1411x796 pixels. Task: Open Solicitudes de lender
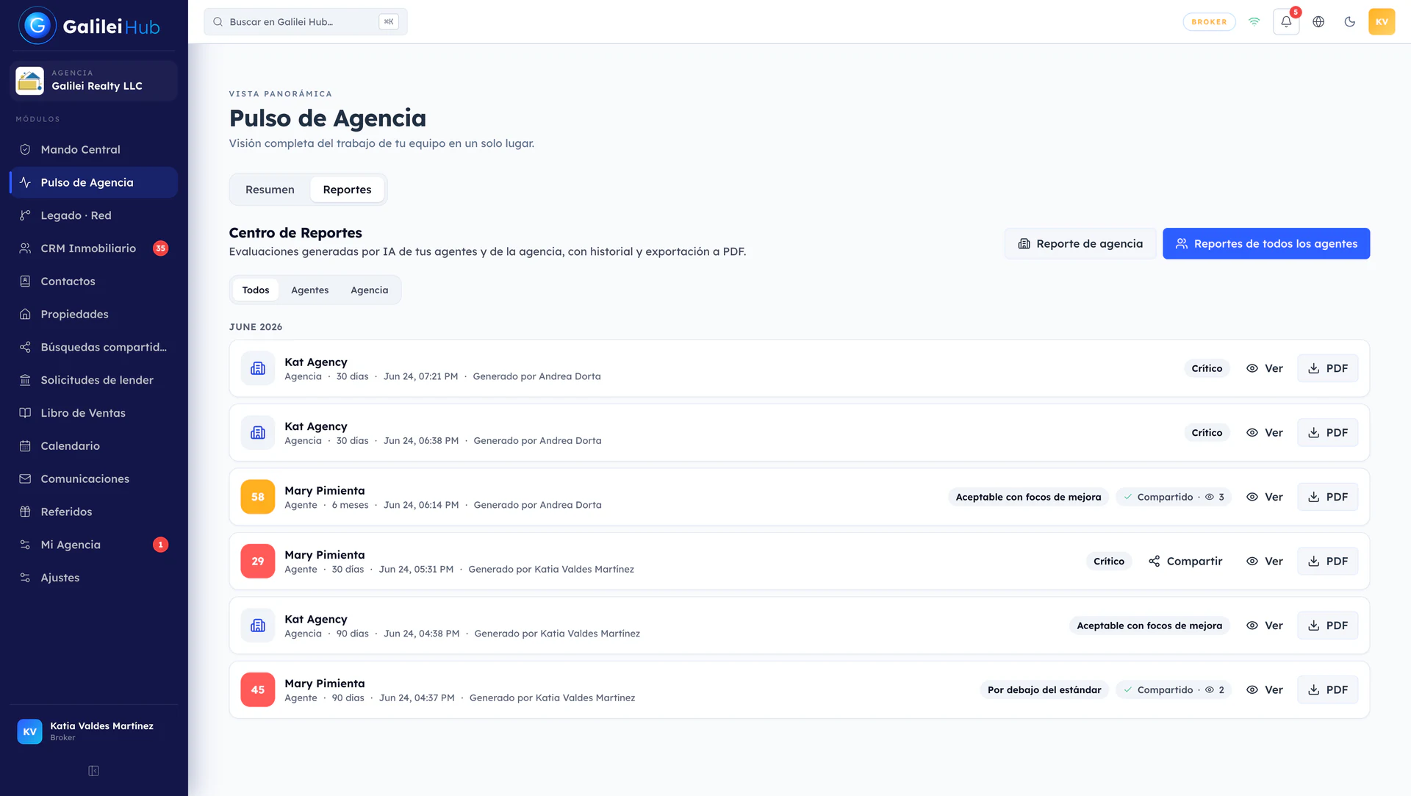[x=93, y=380]
